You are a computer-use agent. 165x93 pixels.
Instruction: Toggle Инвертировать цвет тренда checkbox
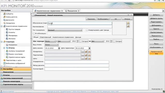coord(87,30)
